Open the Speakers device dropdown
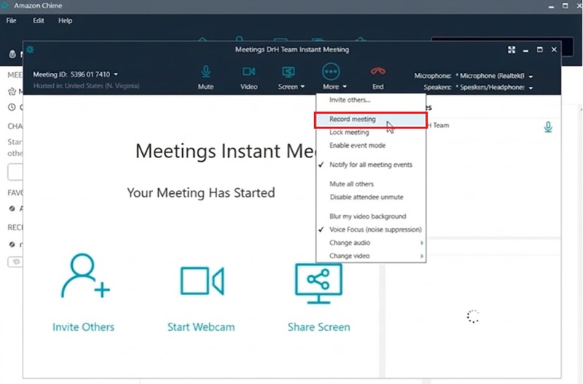This screenshot has width=583, height=384. pos(531,87)
